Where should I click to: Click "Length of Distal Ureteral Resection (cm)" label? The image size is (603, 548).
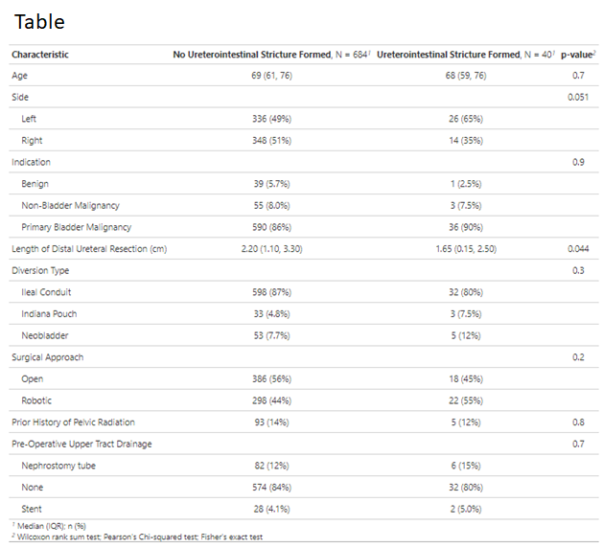tap(89, 249)
